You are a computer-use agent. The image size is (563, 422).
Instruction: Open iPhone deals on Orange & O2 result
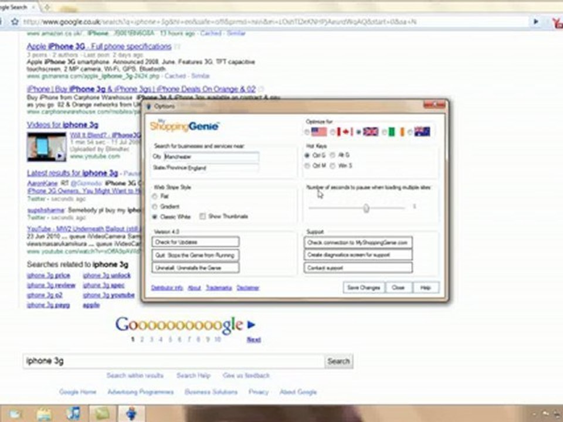coord(141,89)
